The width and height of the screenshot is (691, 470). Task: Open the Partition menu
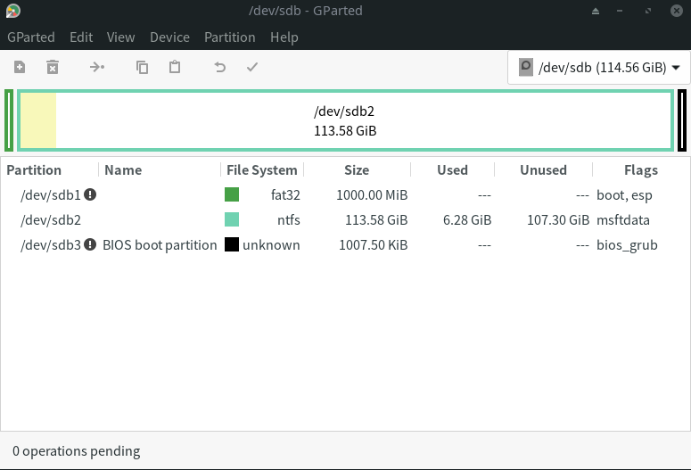229,37
